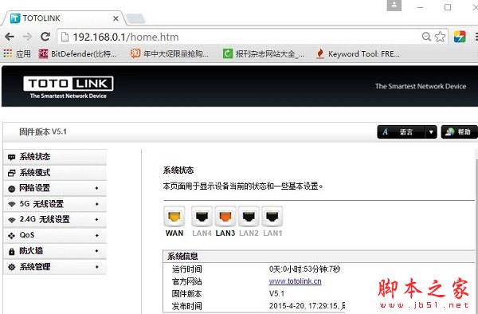Open the 年中大促 bookmark

tap(170, 54)
